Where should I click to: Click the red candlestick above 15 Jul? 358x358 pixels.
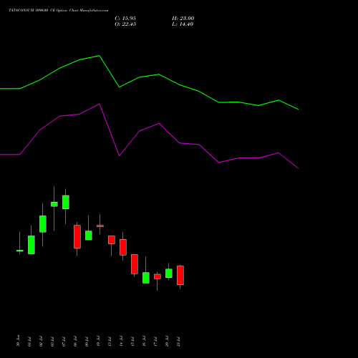(x=135, y=264)
